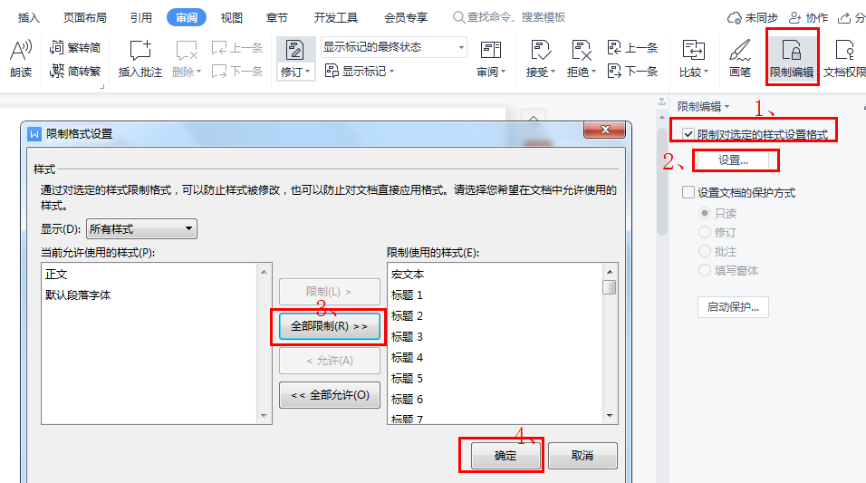The image size is (866, 483).
Task: Expand the 拒绝 dropdown arrow
Action: pyautogui.click(x=593, y=72)
